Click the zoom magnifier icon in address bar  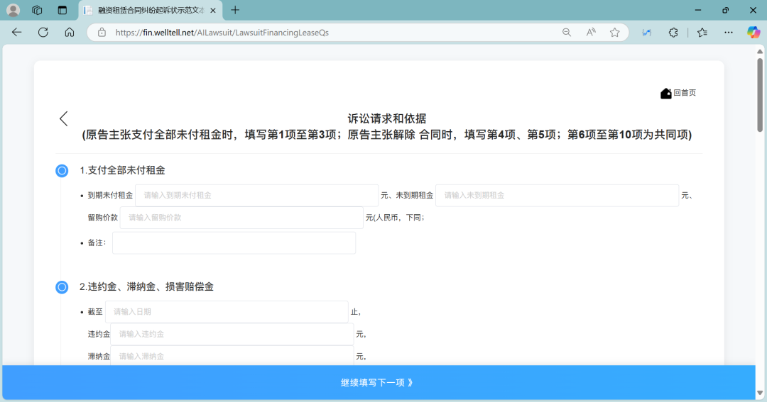[567, 32]
